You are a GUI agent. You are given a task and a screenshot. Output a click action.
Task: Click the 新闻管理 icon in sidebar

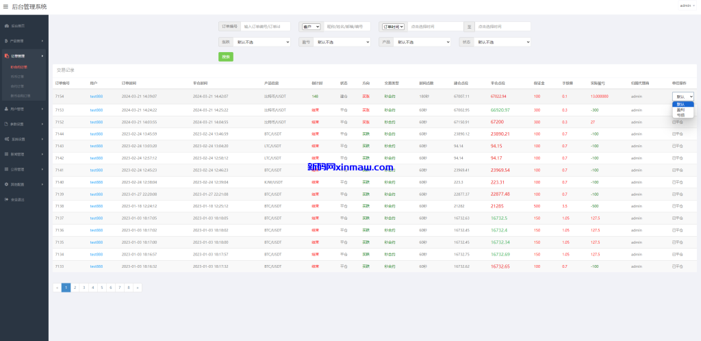click(x=7, y=154)
